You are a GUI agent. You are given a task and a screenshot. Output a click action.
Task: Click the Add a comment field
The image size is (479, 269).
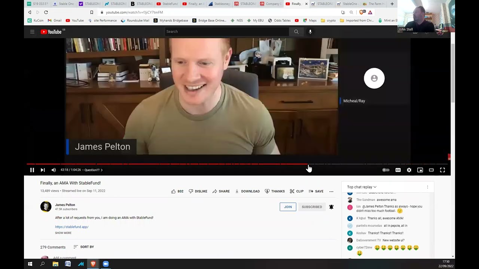click(x=65, y=258)
